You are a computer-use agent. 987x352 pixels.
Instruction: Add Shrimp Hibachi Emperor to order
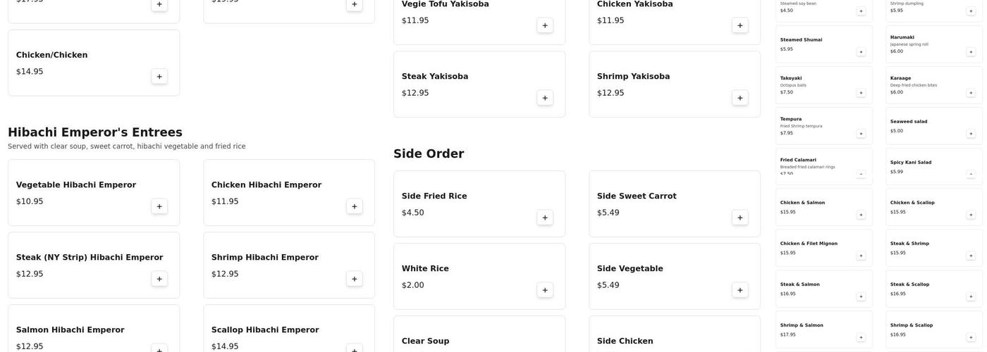click(x=354, y=279)
